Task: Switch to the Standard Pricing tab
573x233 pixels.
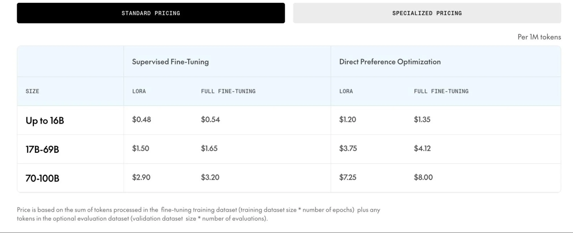Action: pyautogui.click(x=151, y=13)
